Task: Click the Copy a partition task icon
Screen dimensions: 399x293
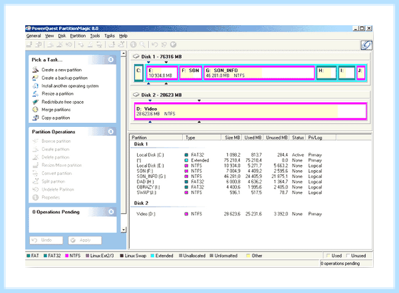Action: pyautogui.click(x=35, y=118)
